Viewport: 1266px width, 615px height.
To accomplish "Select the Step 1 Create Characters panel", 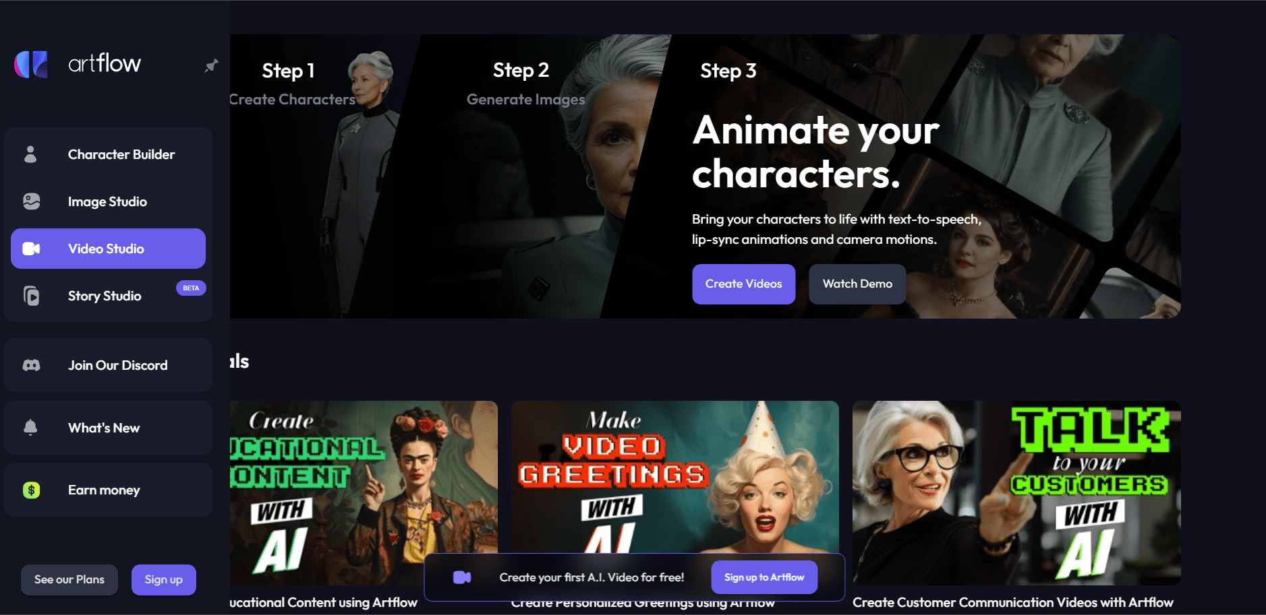I will tap(317, 176).
